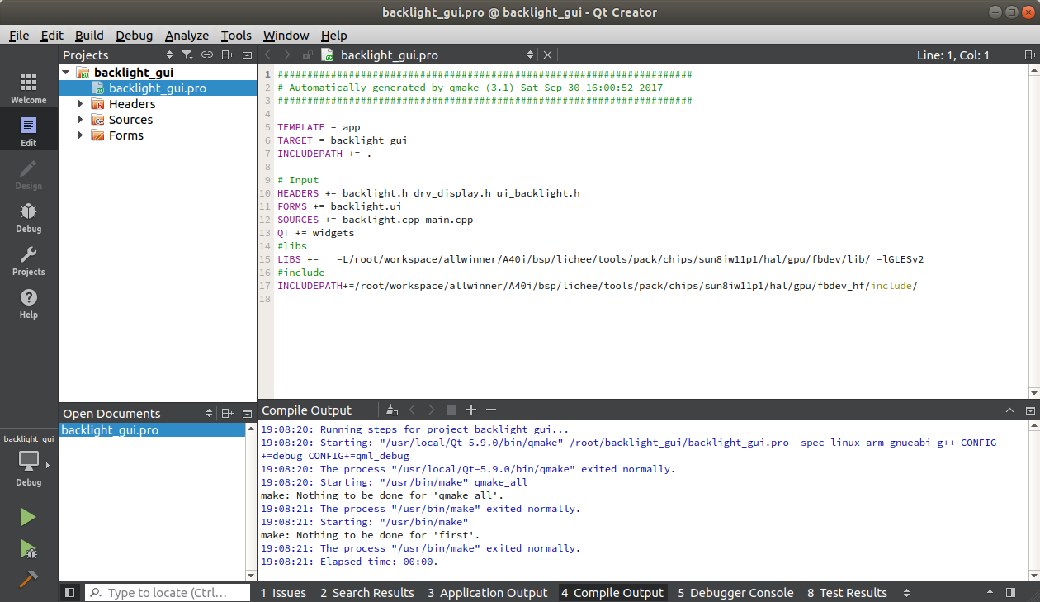1040x602 pixels.
Task: Open the Tools menu
Action: click(236, 36)
